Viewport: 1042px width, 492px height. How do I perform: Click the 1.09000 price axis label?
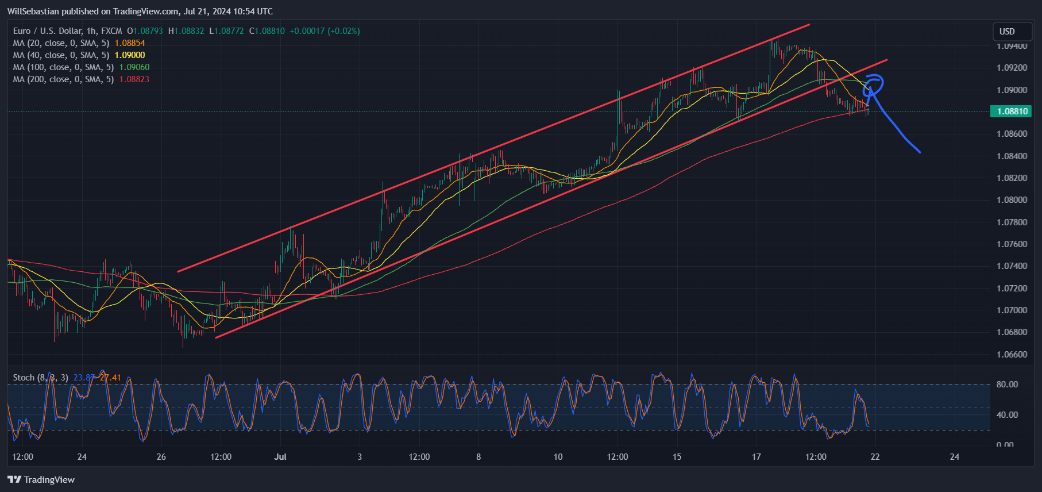(1012, 90)
